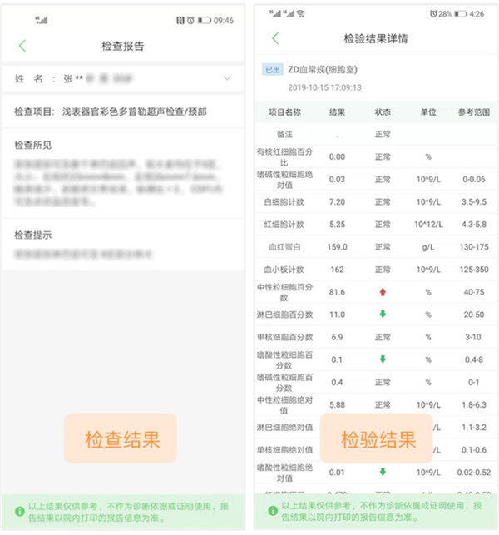
Task: Go back from the 检验结果详情 screen
Action: point(275,38)
